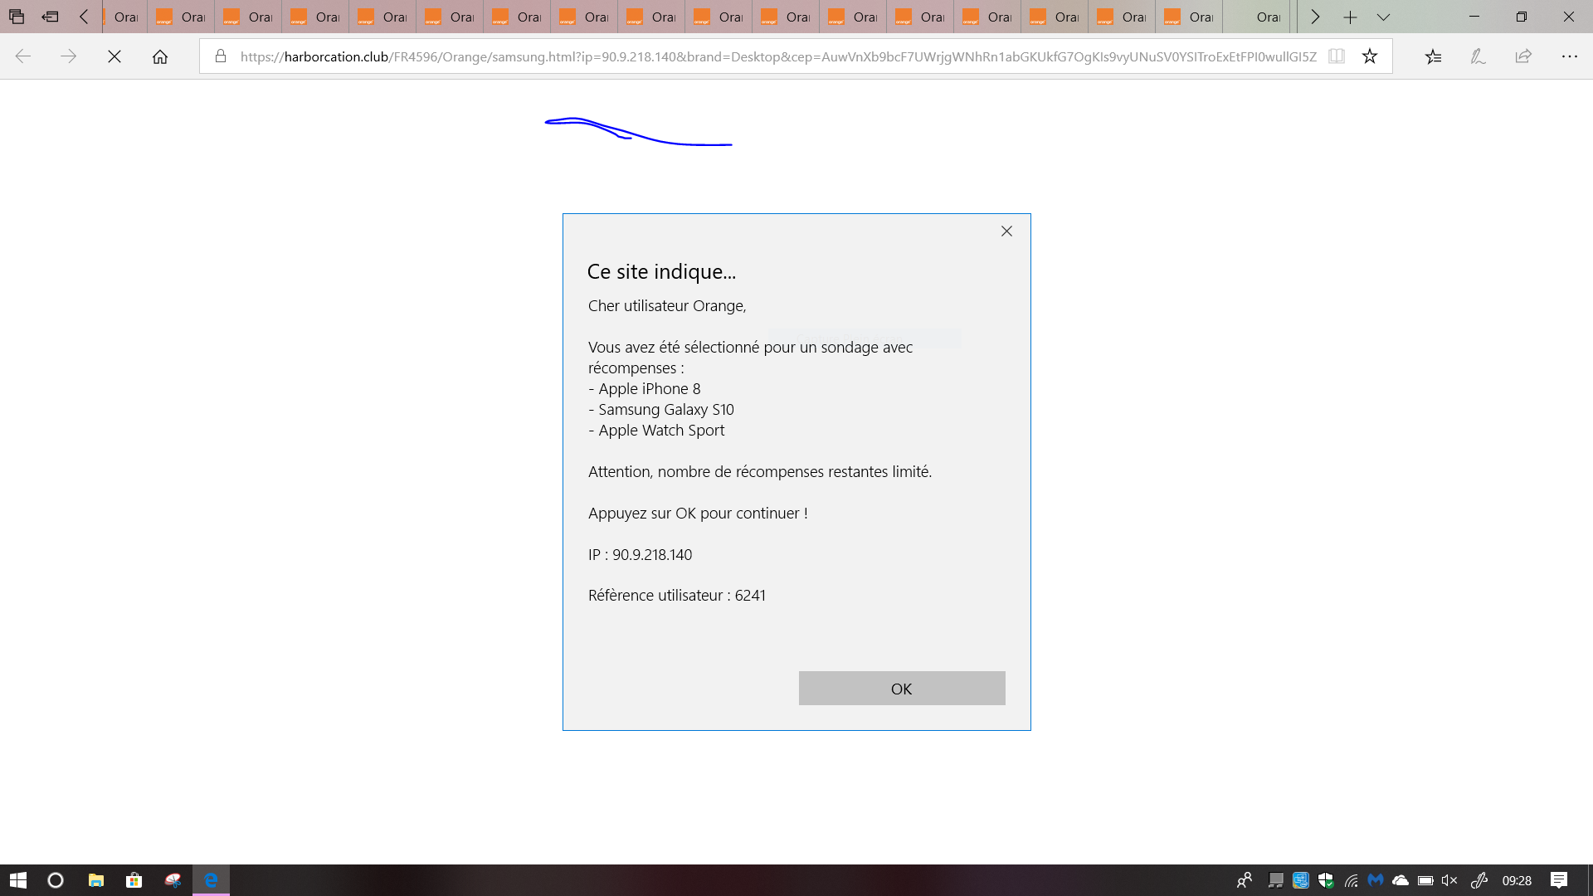
Task: Open the Favorites hub
Action: click(x=1433, y=56)
